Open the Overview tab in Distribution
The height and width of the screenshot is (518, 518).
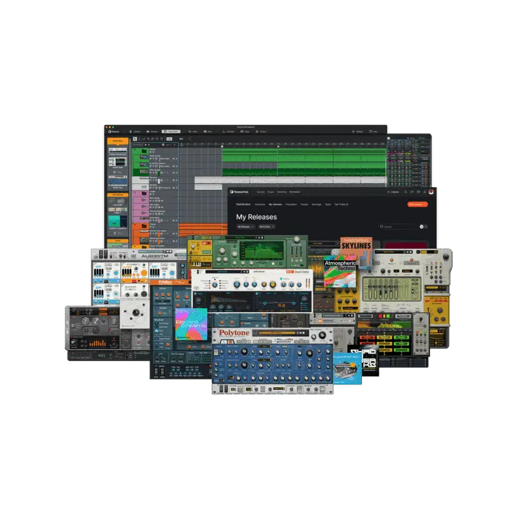click(260, 205)
